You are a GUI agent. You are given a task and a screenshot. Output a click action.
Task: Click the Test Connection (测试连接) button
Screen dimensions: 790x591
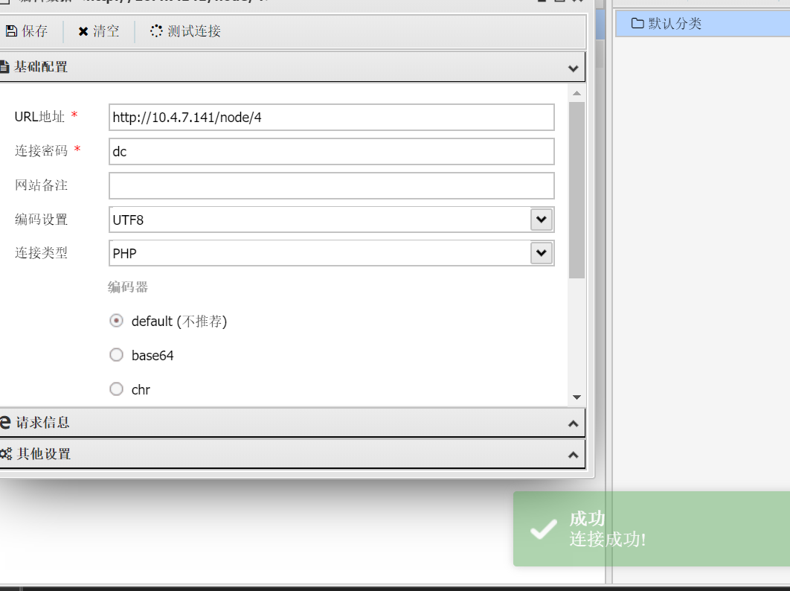pyautogui.click(x=185, y=31)
